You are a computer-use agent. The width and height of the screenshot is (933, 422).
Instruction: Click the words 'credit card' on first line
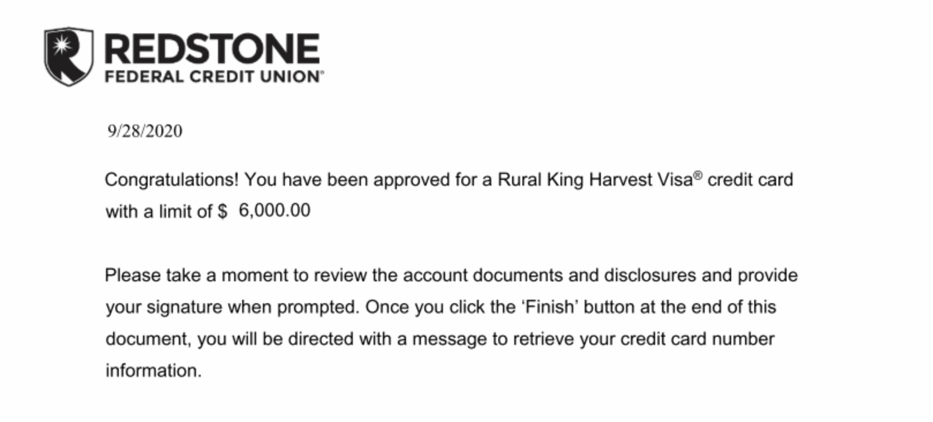tap(750, 180)
